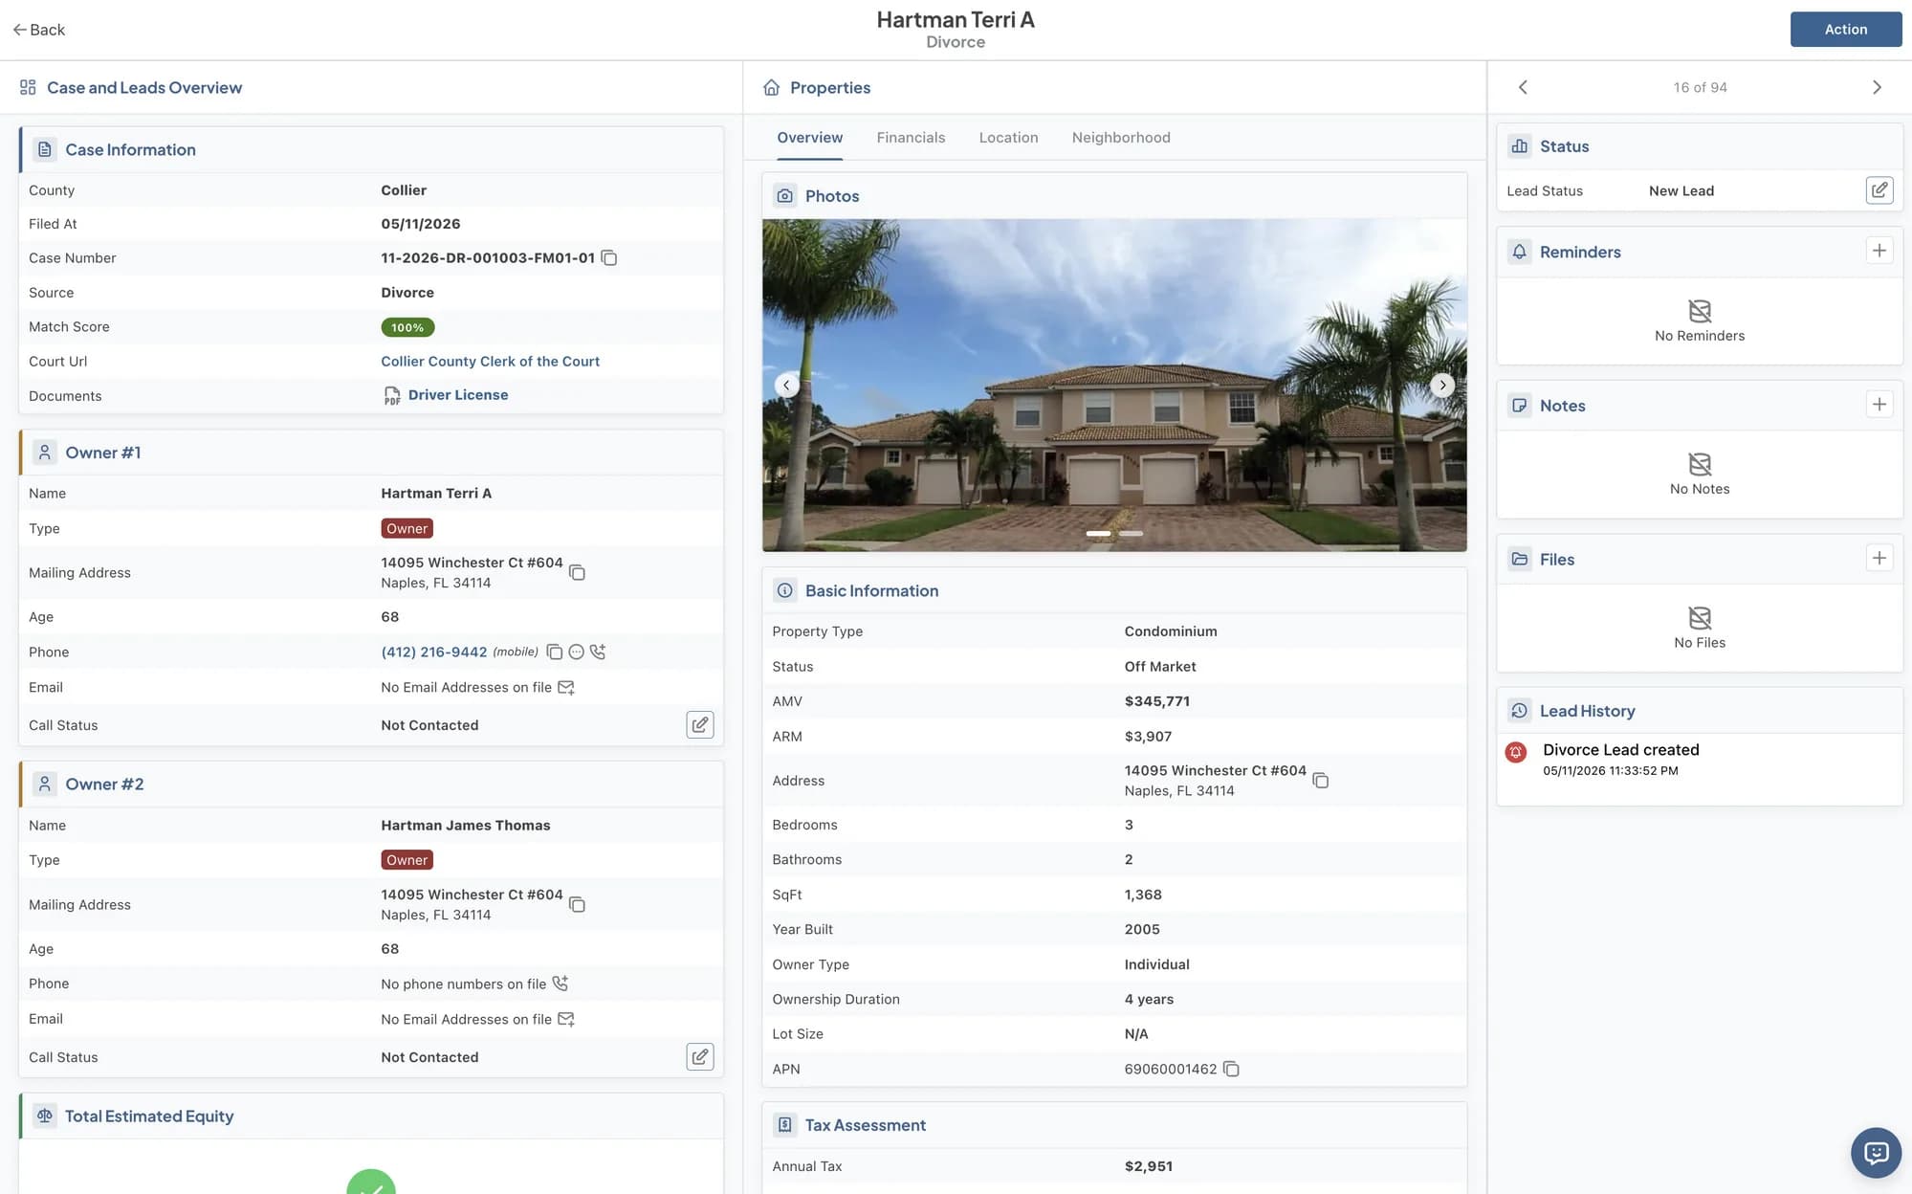Open the Action button menu
1912x1194 pixels.
1845,30
